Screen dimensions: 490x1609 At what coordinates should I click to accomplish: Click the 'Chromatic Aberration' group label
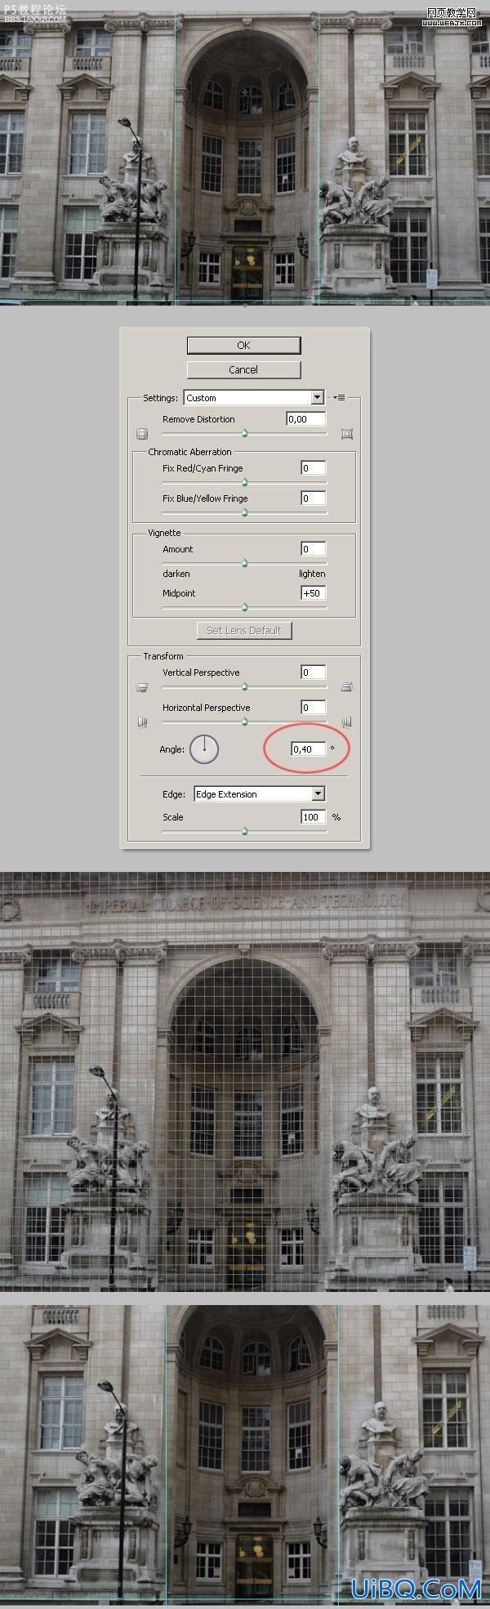[189, 452]
